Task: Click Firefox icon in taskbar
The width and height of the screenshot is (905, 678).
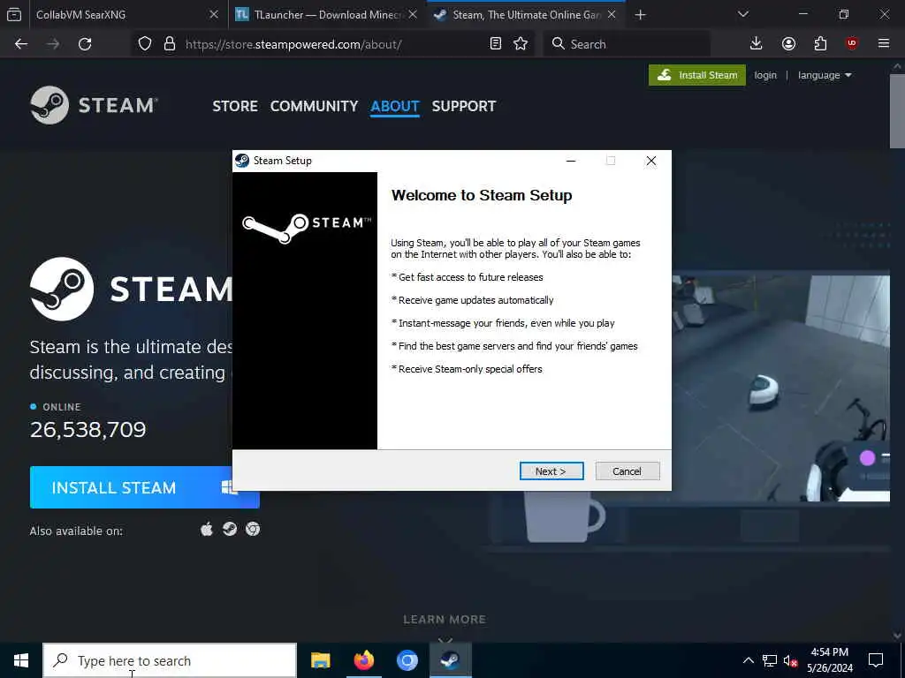Action: [363, 660]
